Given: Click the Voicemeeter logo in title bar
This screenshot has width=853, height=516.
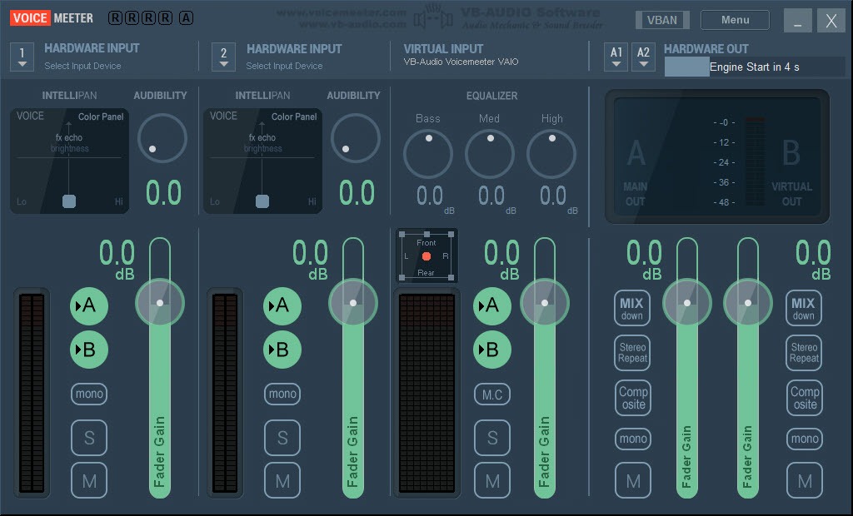Looking at the screenshot, I should (52, 17).
